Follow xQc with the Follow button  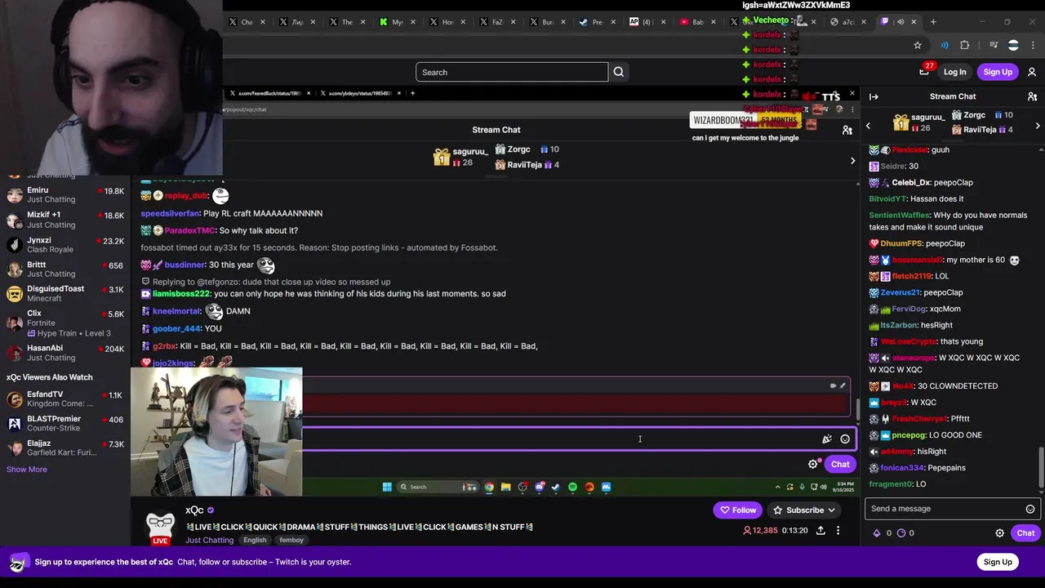pos(738,510)
